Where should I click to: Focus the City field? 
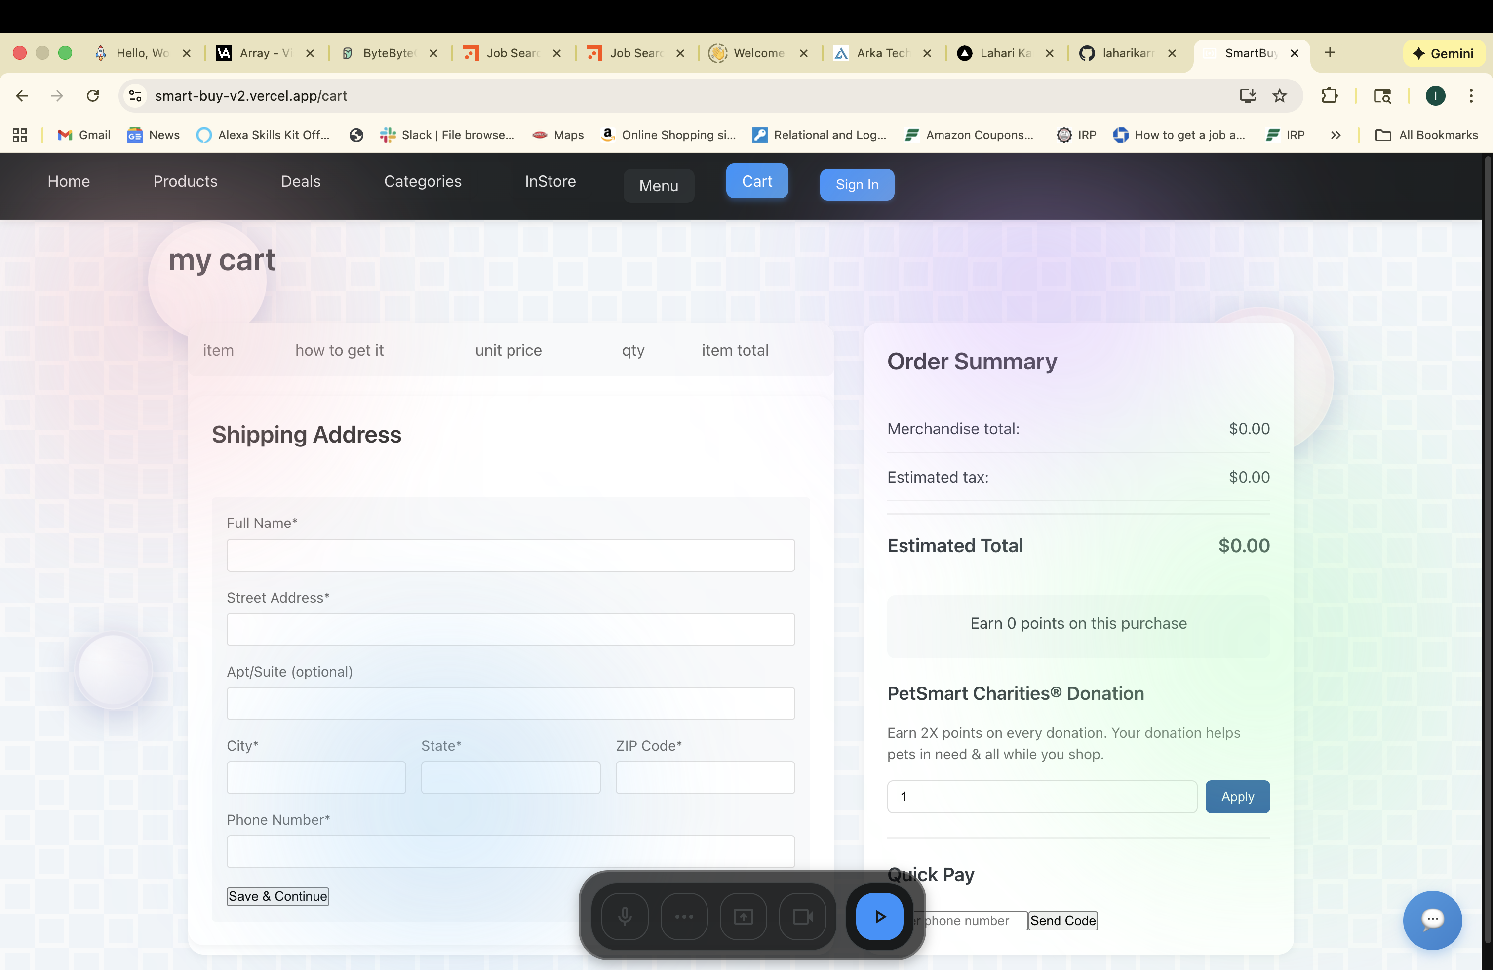pos(316,777)
